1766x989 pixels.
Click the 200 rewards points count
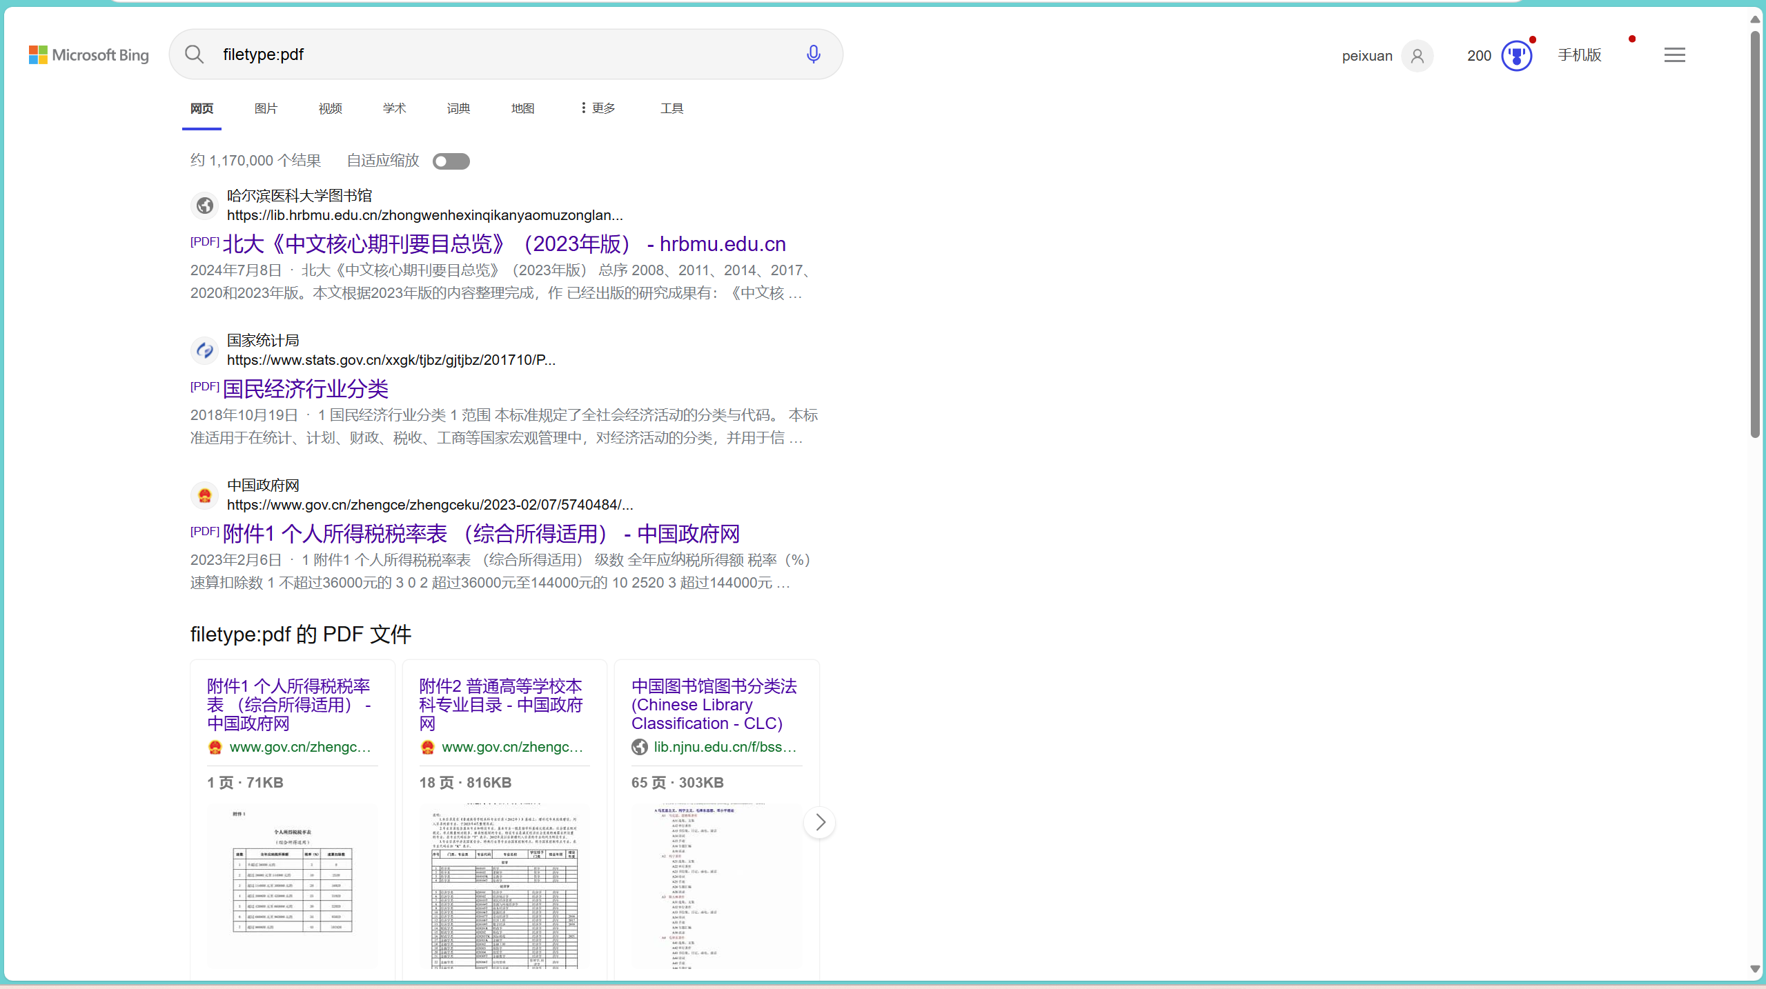point(1479,56)
